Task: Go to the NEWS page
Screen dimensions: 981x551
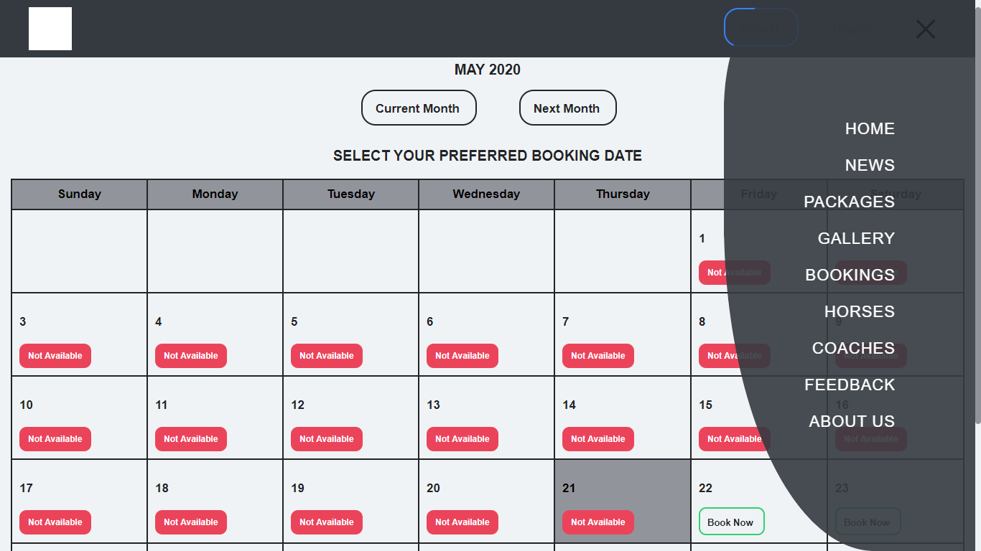Action: pyautogui.click(x=869, y=166)
